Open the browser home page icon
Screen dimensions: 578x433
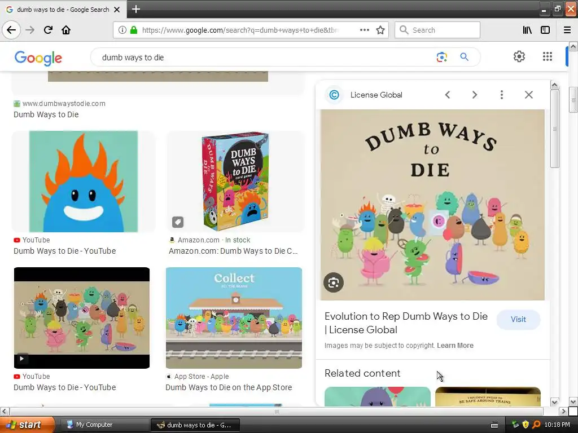coord(66,30)
